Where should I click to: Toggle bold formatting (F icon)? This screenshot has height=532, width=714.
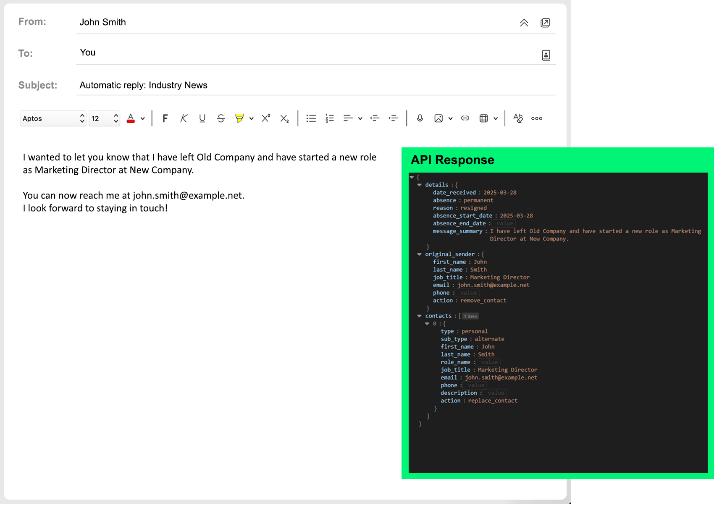pyautogui.click(x=165, y=118)
